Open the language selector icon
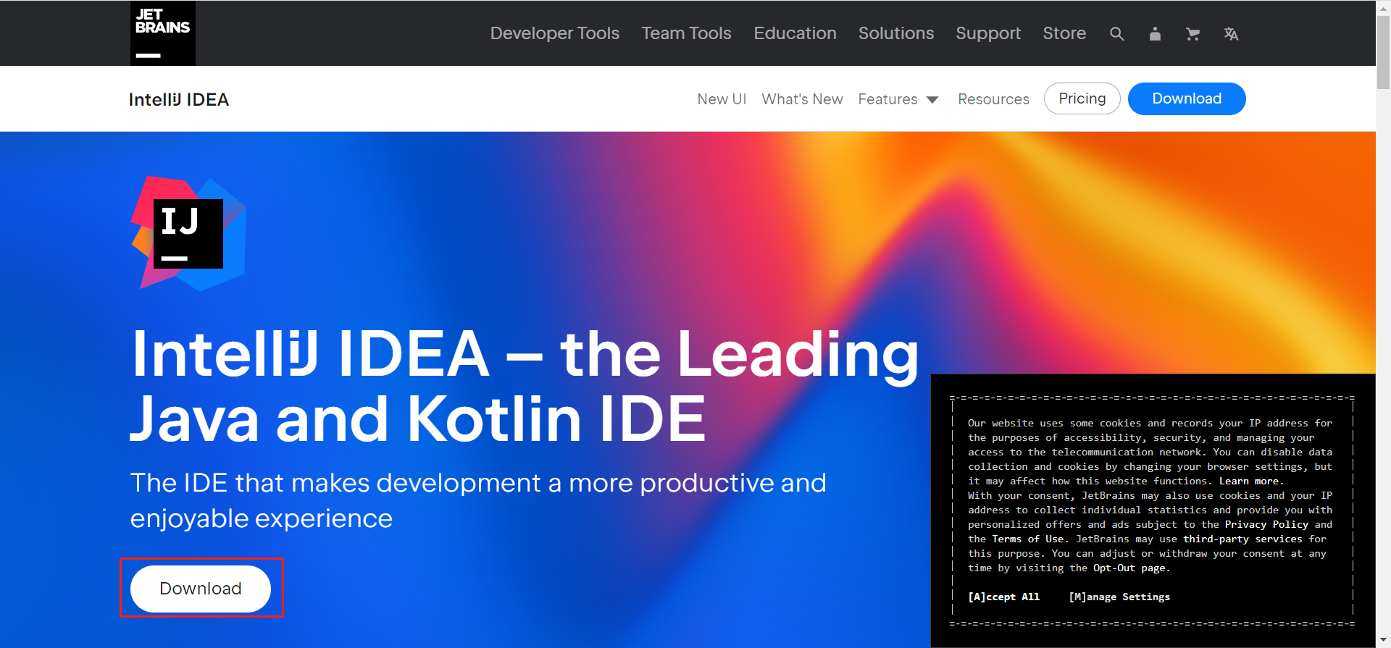This screenshot has height=648, width=1391. [1231, 34]
